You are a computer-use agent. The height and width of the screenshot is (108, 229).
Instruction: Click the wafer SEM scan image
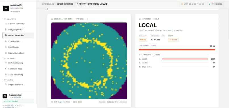89,61
